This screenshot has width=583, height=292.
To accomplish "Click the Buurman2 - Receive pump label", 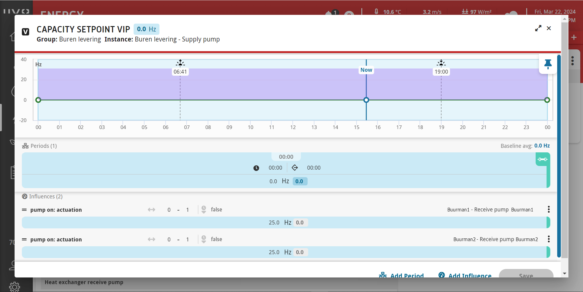I will 484,239.
